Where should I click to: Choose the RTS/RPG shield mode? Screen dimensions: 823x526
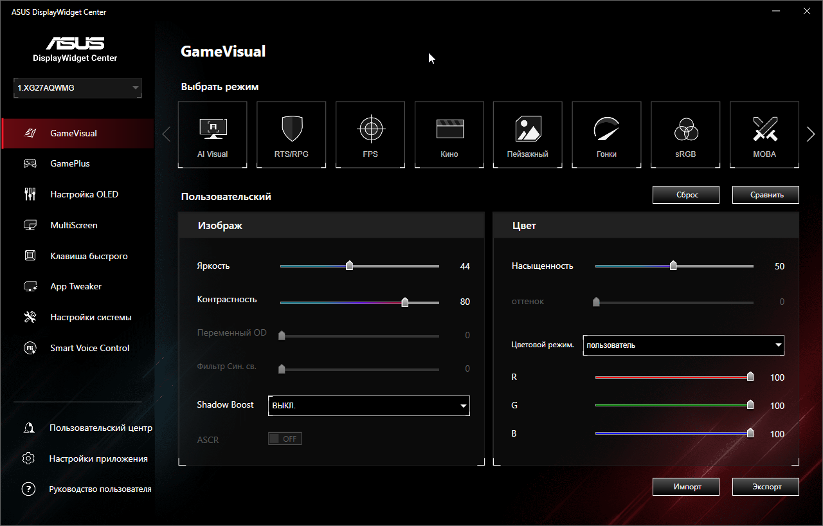[291, 135]
